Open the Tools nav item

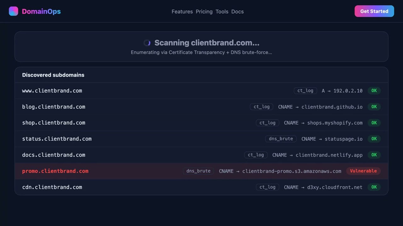(222, 12)
